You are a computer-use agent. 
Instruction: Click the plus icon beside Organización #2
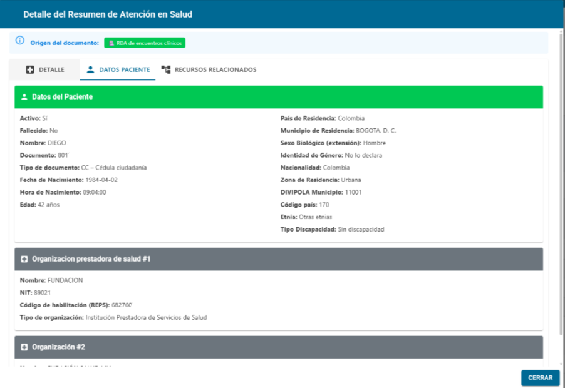[24, 347]
